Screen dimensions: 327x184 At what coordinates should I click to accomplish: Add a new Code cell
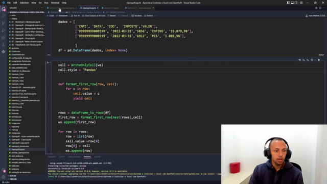(50, 16)
